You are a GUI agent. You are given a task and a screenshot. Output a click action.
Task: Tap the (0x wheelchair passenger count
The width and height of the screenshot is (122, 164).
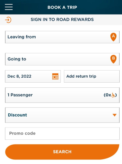tap(110, 95)
